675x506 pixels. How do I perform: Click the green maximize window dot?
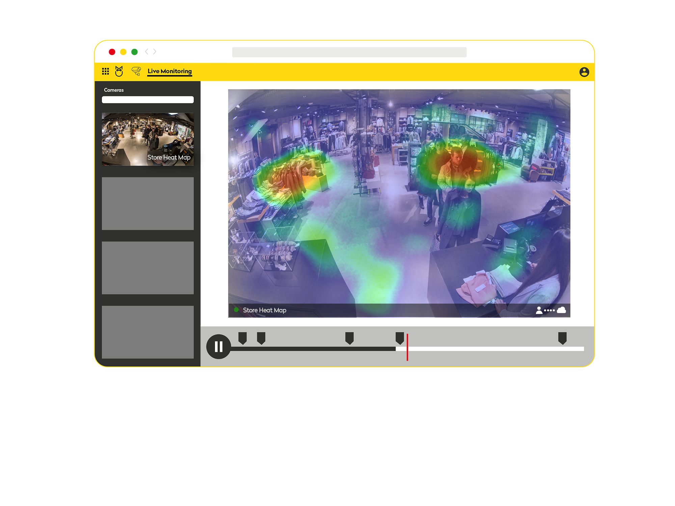point(134,52)
